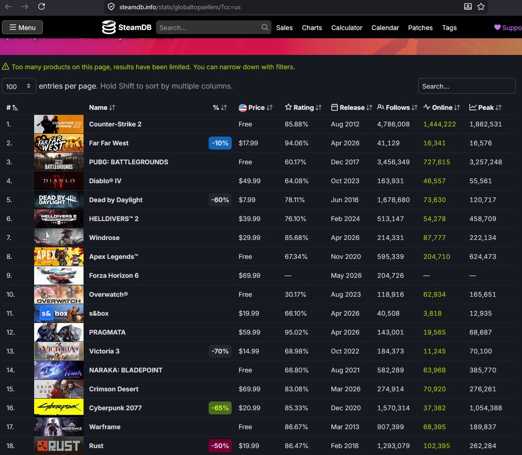This screenshot has height=455, width=522.
Task: Open the Charts menu item
Action: (312, 28)
